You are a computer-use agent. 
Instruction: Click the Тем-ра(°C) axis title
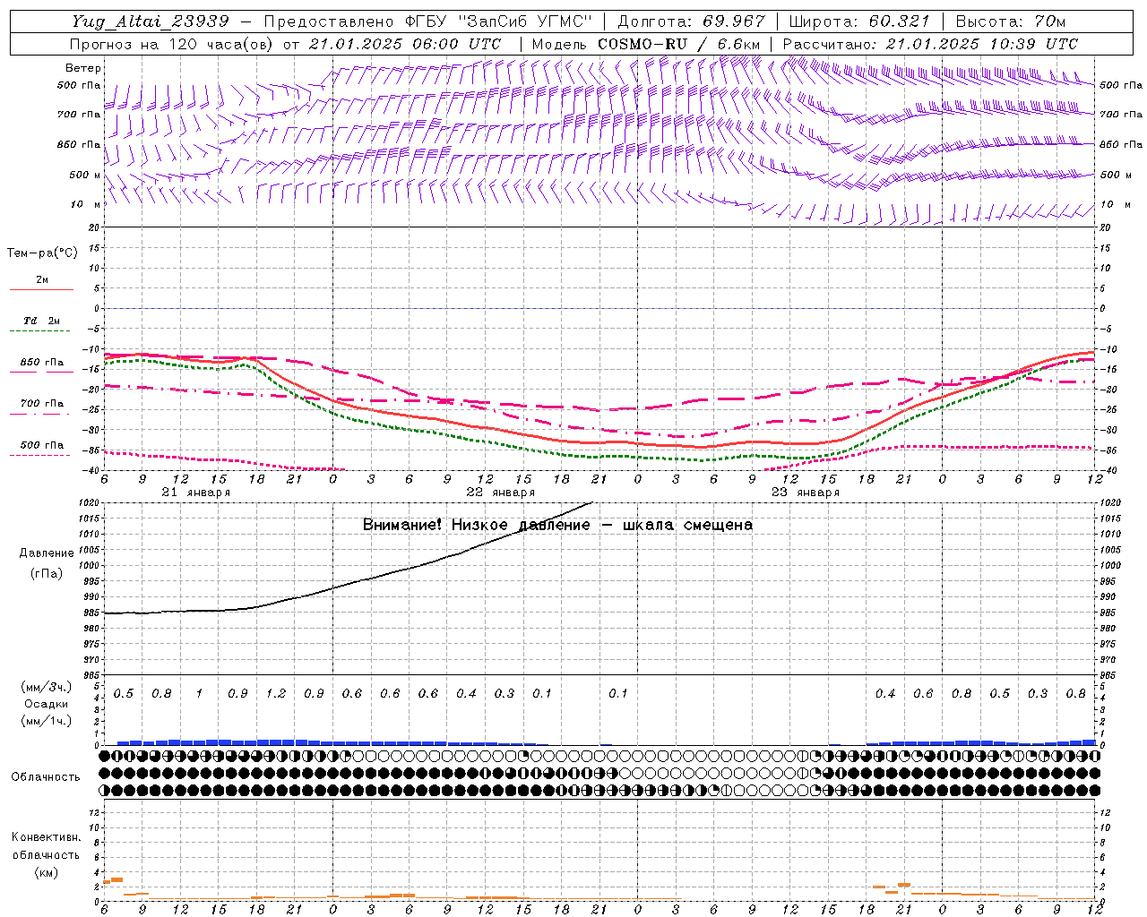[x=42, y=253]
